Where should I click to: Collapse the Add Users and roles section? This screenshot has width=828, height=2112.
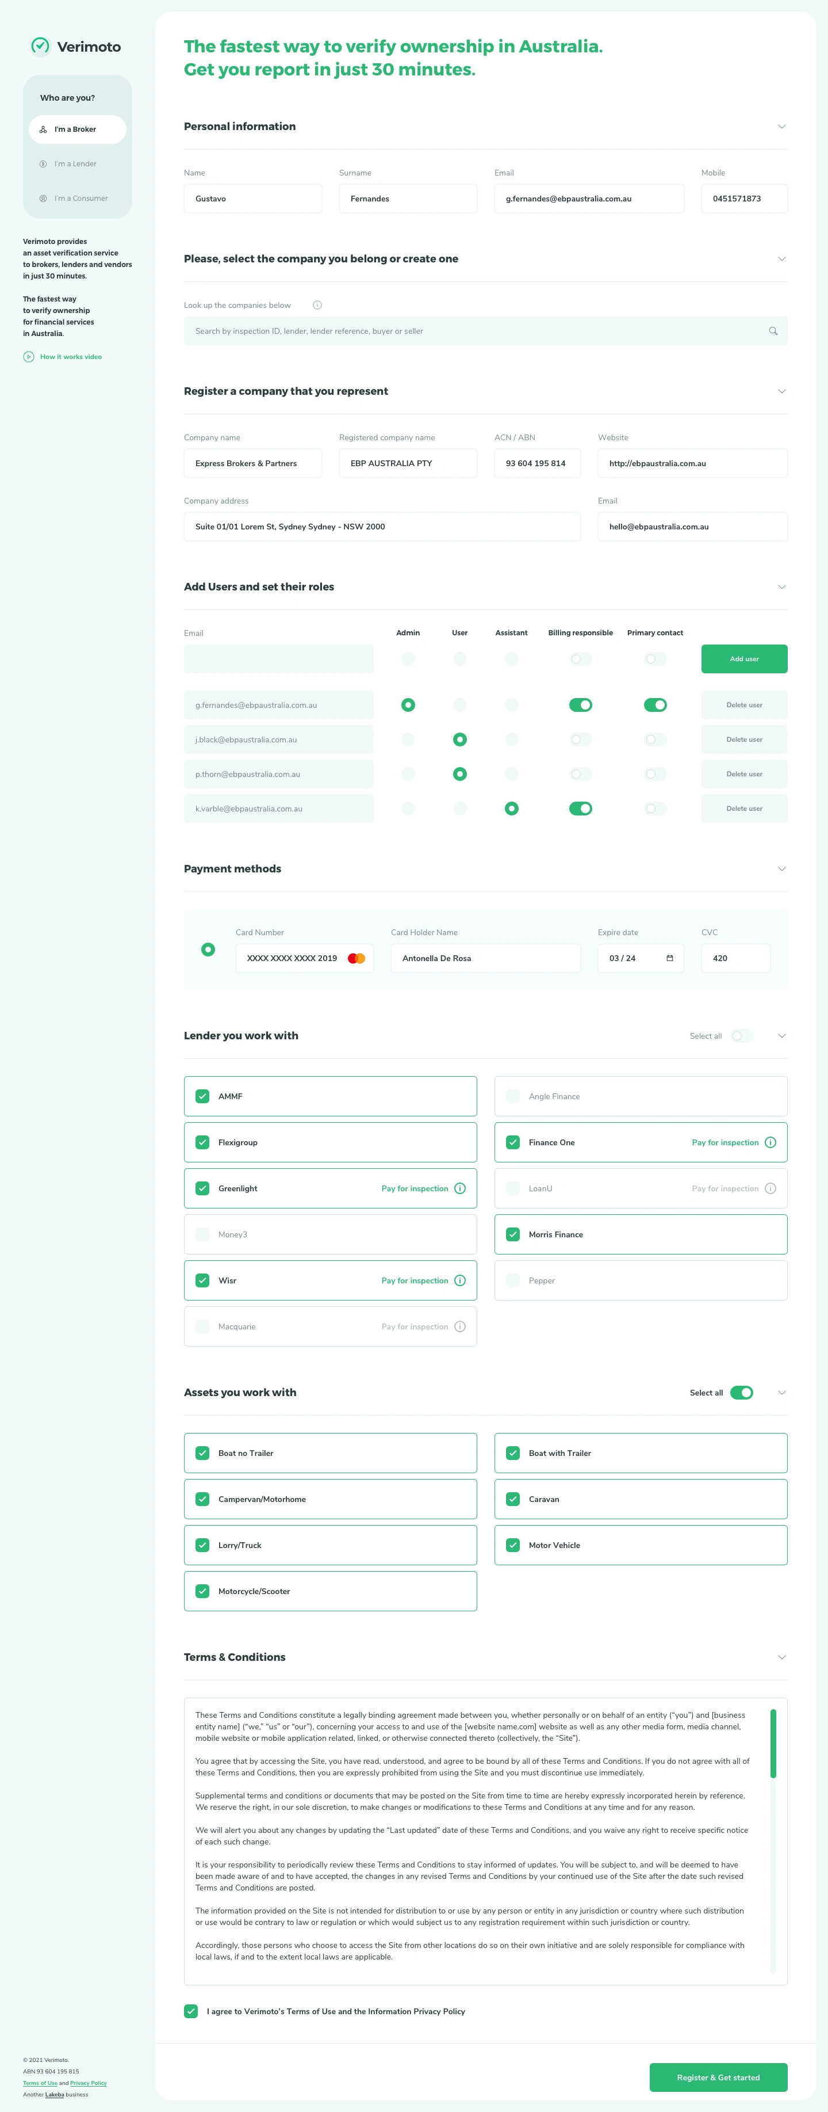782,587
